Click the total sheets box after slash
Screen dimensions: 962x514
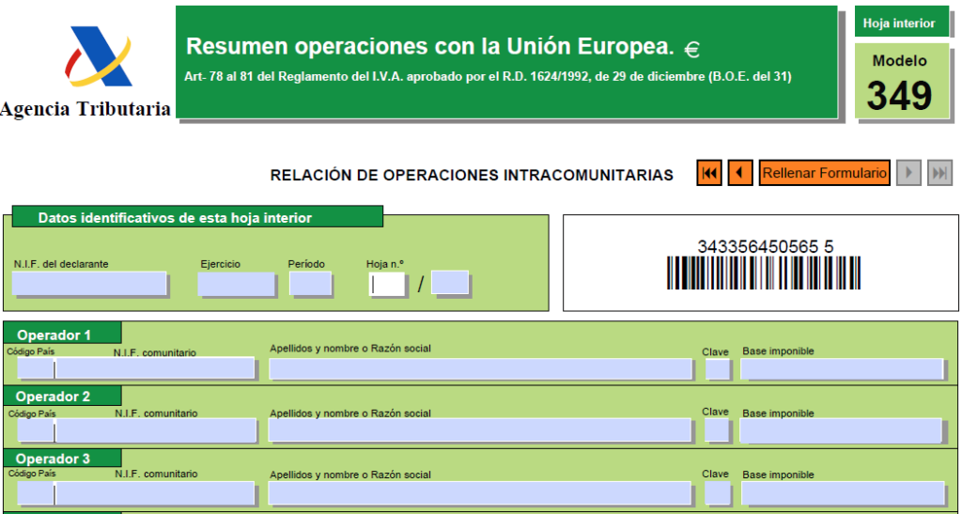(450, 283)
